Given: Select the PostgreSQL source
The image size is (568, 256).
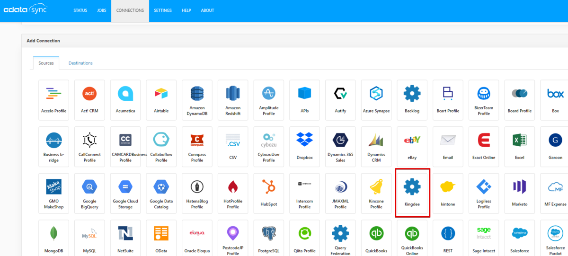Looking at the screenshot, I should (x=269, y=238).
